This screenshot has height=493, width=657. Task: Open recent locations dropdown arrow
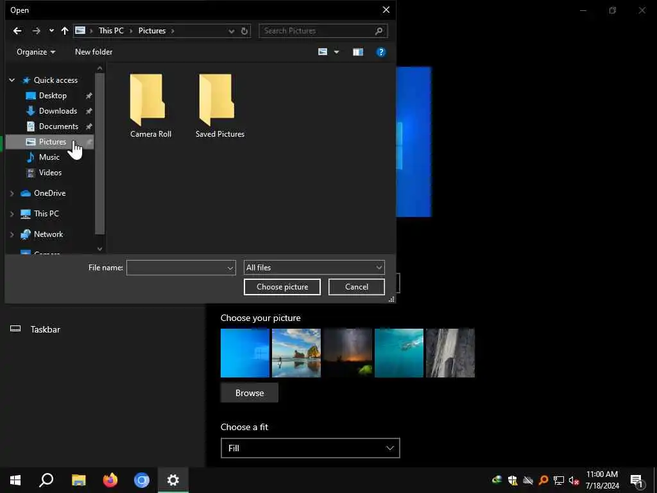click(x=51, y=31)
